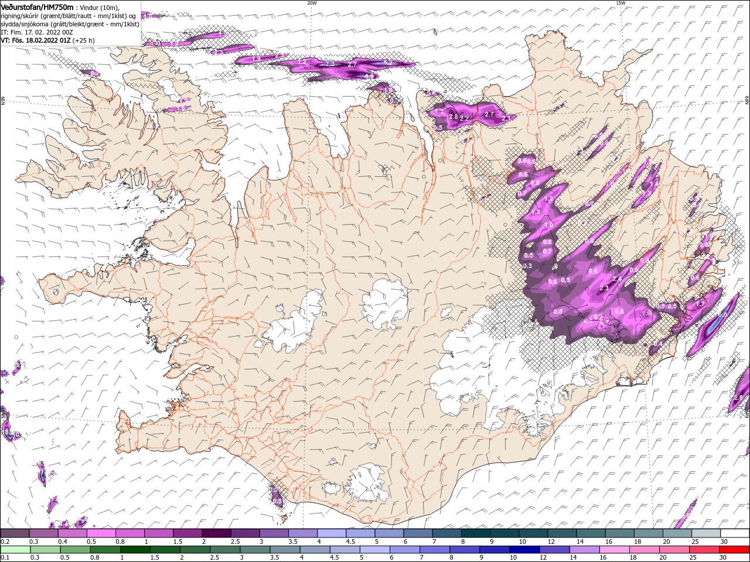Click the 20W longitude label
This screenshot has height=562, width=750.
(x=312, y=3)
